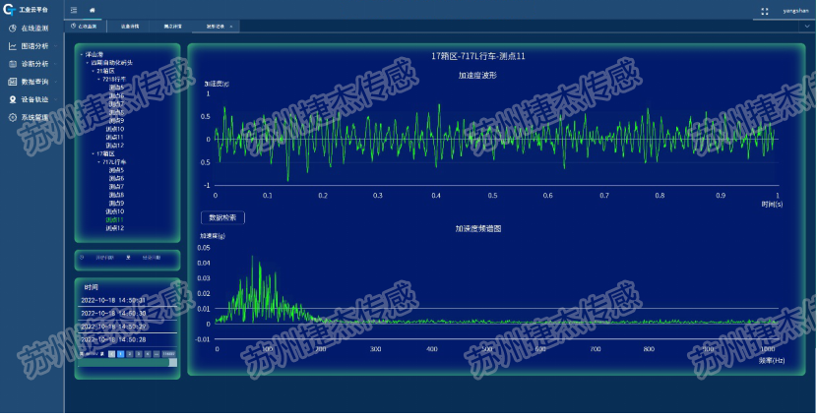Open the tab options dropdown arrow at far right
This screenshot has height=417, width=817.
[807, 26]
